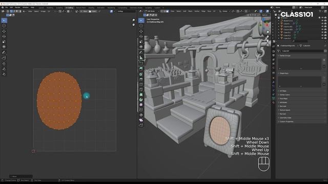This screenshot has width=328, height=184.
Task: Select the Scale tool in UV editor toolbar
Action: (4, 41)
